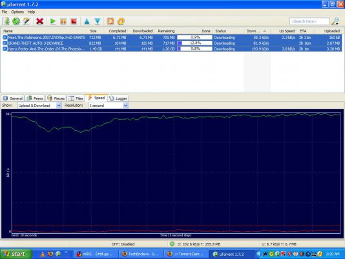Viewport: 345px width, 259px height.
Task: Click status icon of Harry.Potter row
Action: pyautogui.click(x=5, y=49)
